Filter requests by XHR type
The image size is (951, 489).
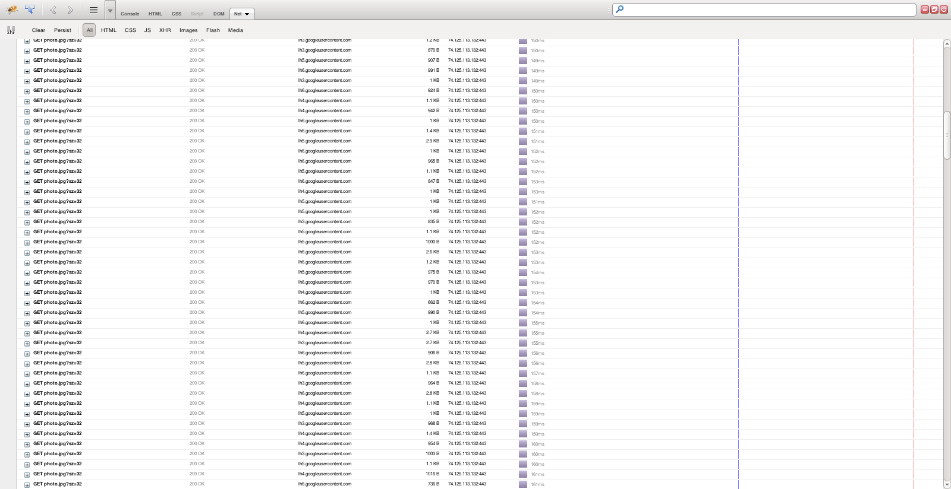coord(165,30)
